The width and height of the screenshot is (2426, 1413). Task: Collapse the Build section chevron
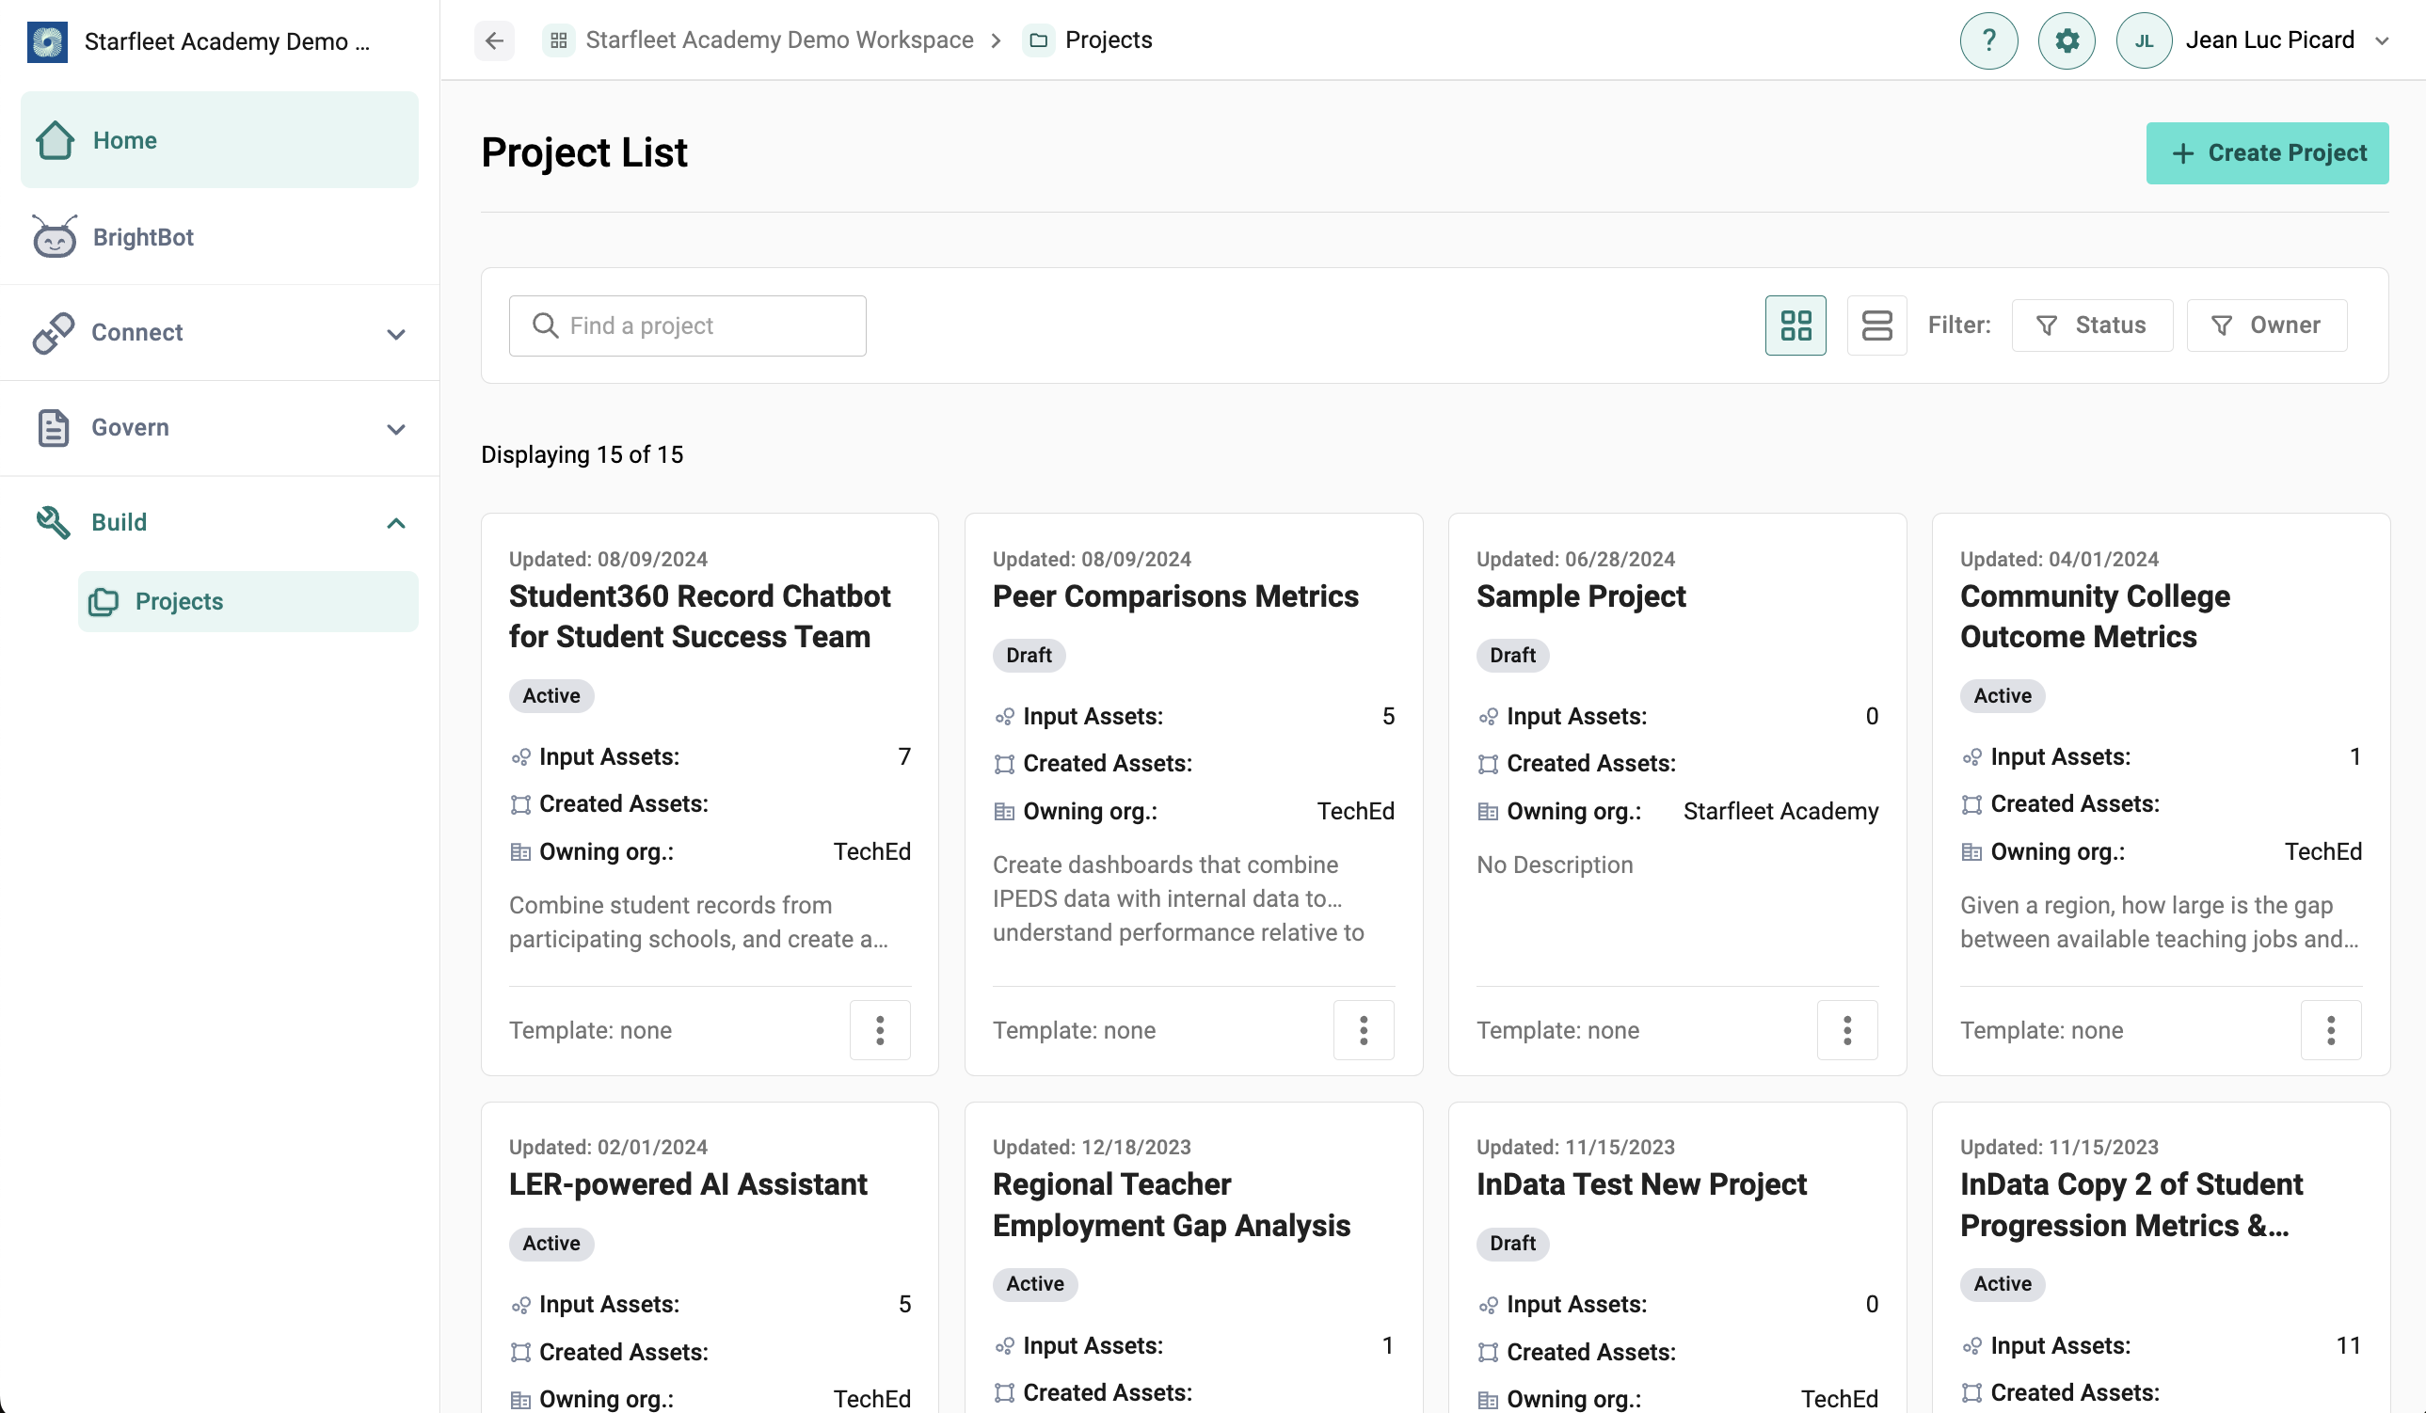pos(395,523)
